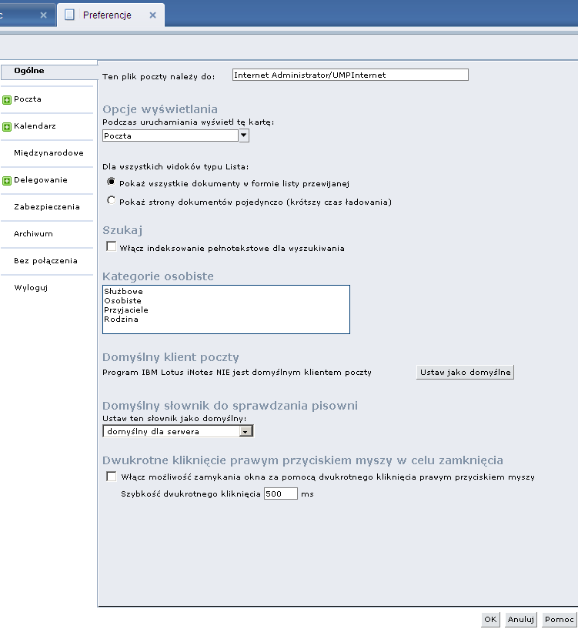Open the Archiwum preferences section
Image resolution: width=578 pixels, height=629 pixels.
(x=33, y=233)
